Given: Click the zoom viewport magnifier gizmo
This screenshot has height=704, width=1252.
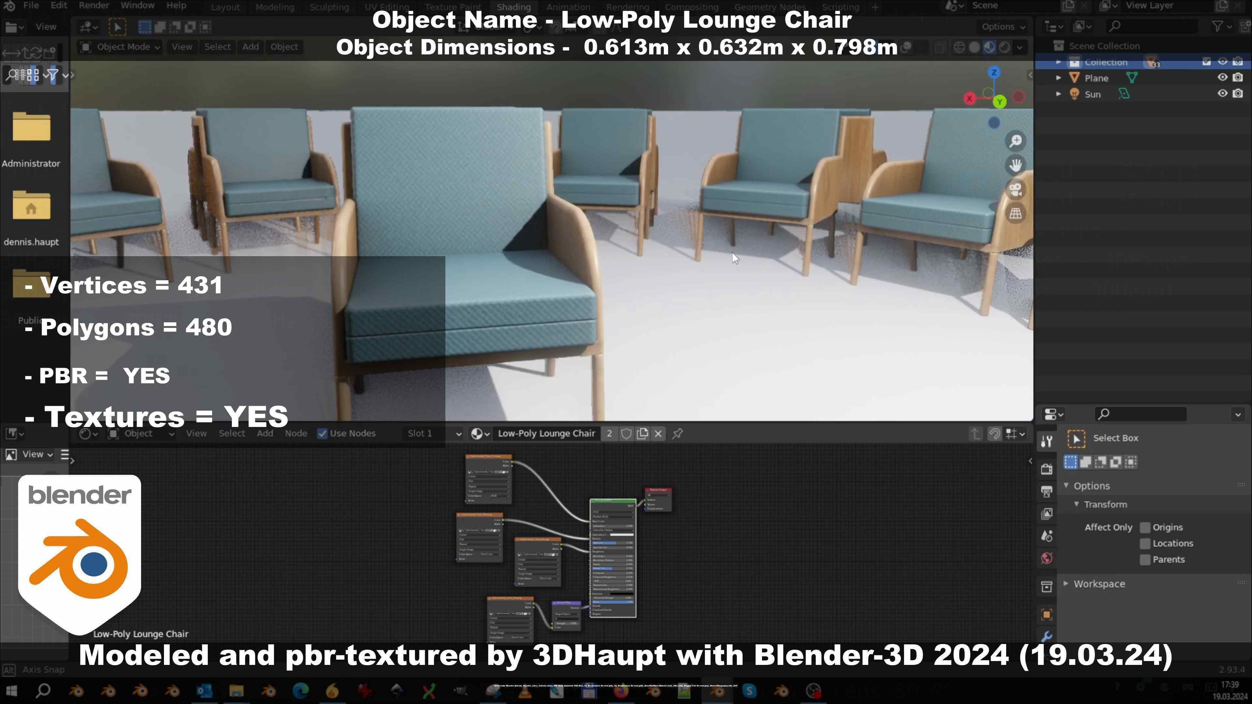Looking at the screenshot, I should tap(1015, 141).
